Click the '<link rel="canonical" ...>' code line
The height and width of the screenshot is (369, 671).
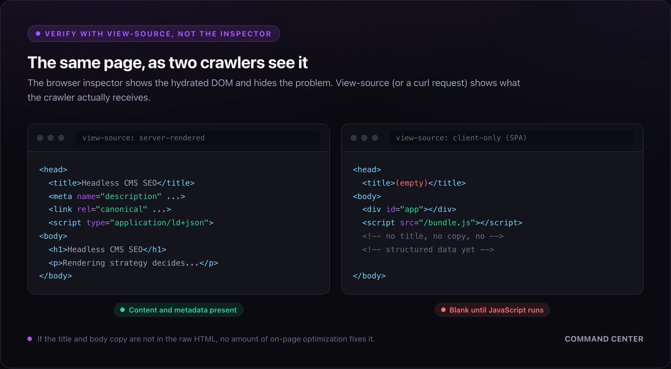tap(110, 209)
